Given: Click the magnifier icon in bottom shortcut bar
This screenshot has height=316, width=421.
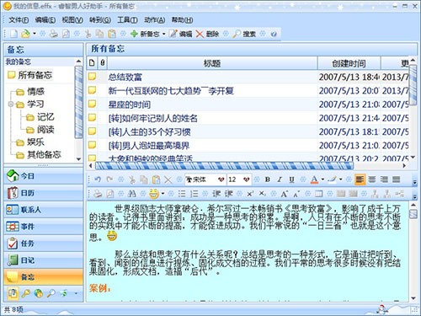Looking at the screenshot, I should point(51,293).
